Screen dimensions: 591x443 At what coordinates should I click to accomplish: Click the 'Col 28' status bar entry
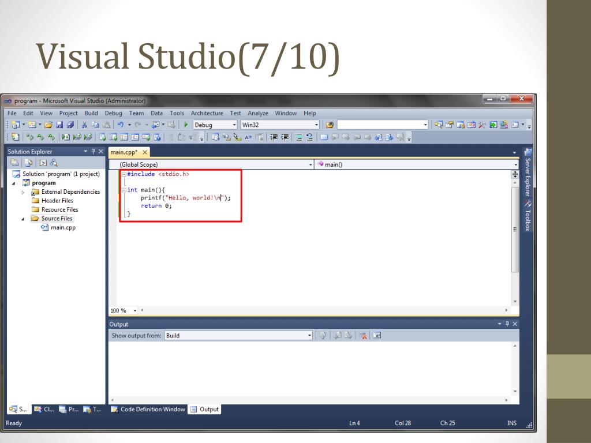(x=402, y=423)
